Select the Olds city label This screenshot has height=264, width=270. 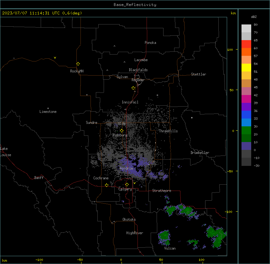tap(122, 124)
